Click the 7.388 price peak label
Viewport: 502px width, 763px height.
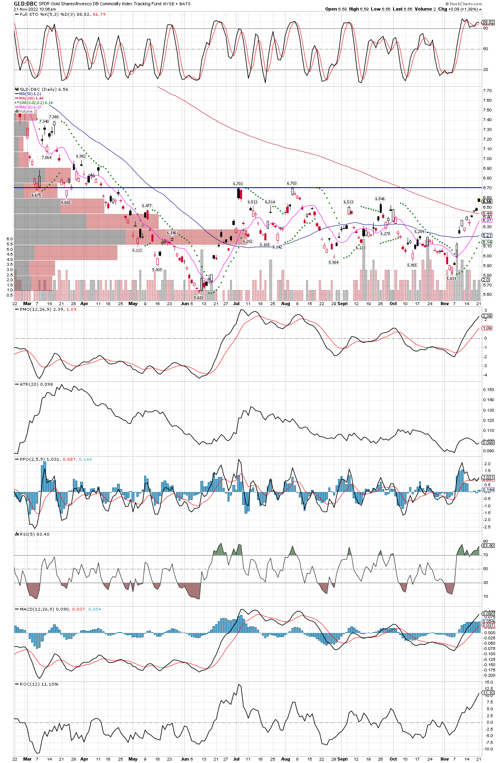click(x=54, y=117)
